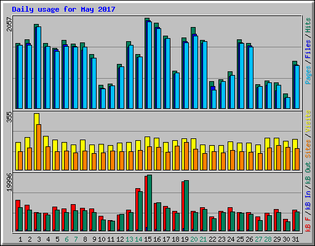Screen dimensions: 315x246
Task: Click day label 1 on the axis
Action: (20, 239)
